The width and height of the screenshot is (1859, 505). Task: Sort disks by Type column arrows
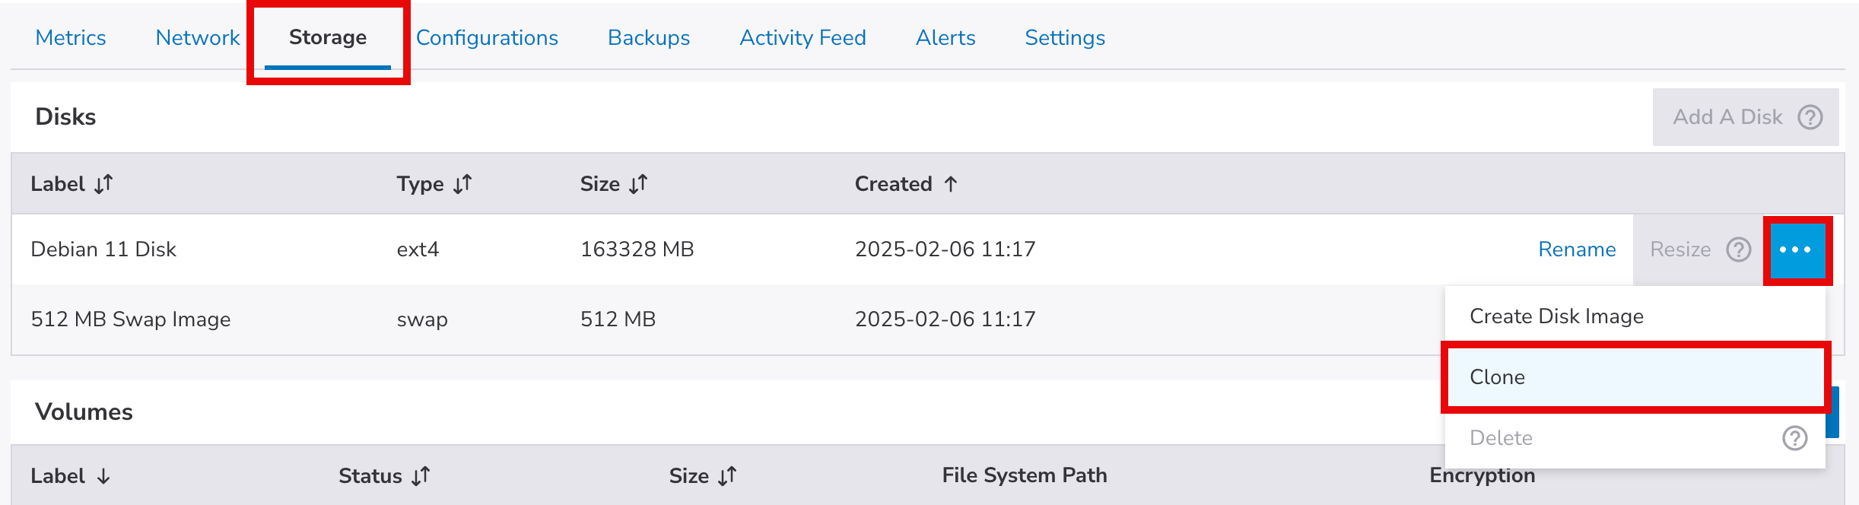point(462,184)
